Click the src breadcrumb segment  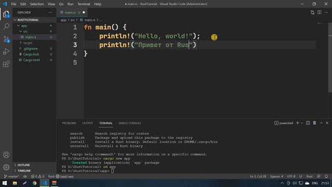tap(73, 20)
